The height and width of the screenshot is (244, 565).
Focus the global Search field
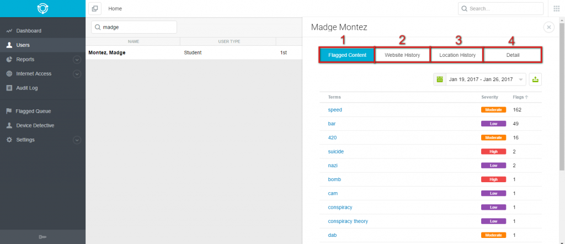[500, 9]
